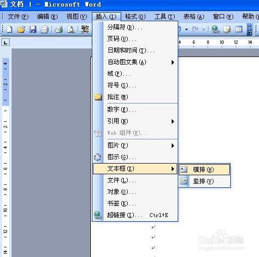Open the 编辑(E) menu
Image resolution: width=259 pixels, height=257 pixels.
47,17
